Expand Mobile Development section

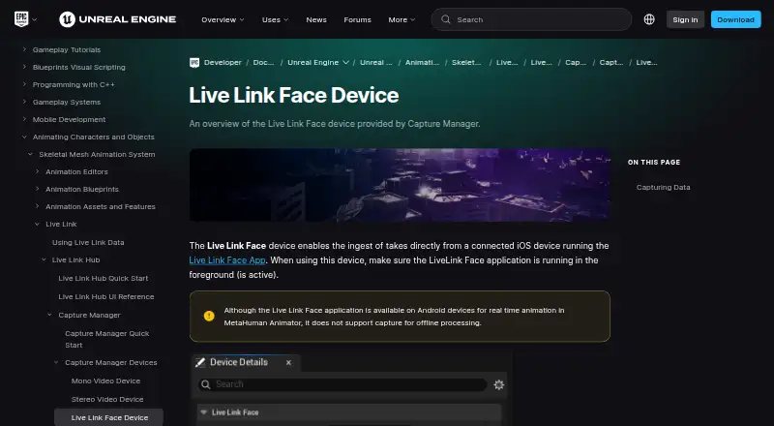point(24,119)
